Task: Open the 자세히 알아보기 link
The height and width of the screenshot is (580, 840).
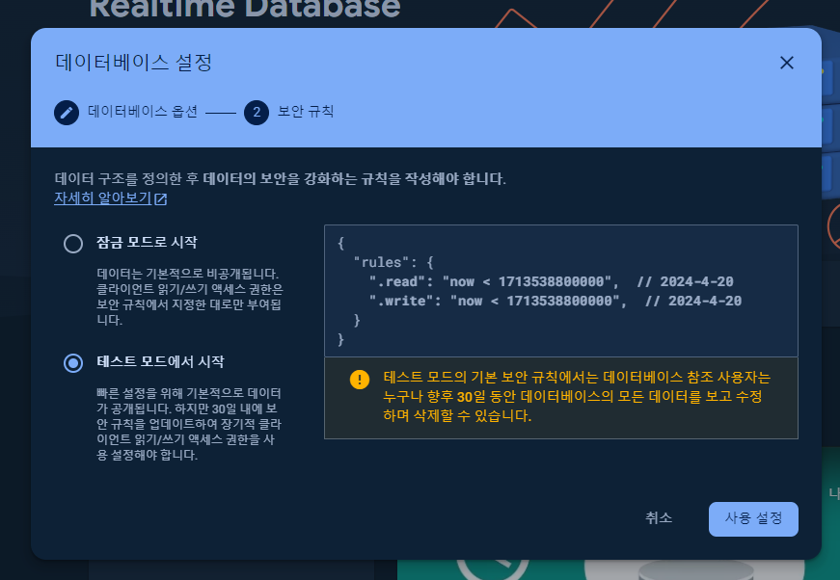Action: [x=103, y=198]
